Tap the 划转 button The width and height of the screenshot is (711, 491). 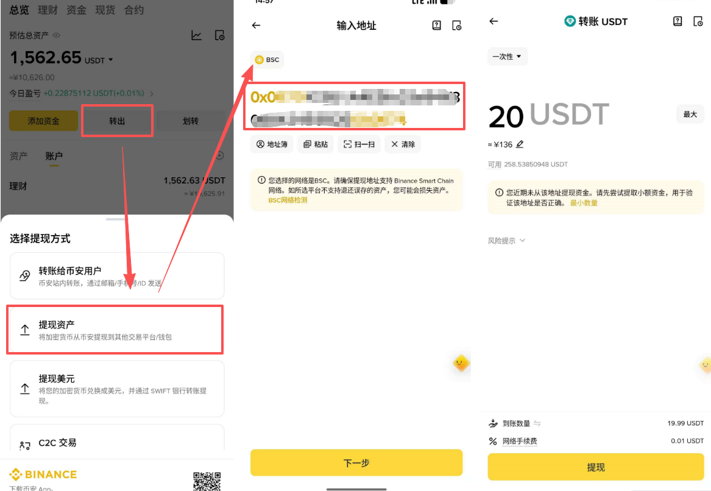click(191, 121)
